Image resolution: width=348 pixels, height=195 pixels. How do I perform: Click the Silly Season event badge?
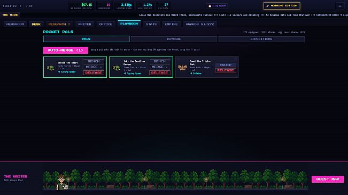click(217, 6)
